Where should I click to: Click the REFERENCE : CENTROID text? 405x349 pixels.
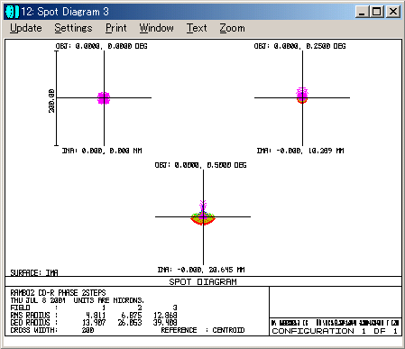click(x=203, y=330)
